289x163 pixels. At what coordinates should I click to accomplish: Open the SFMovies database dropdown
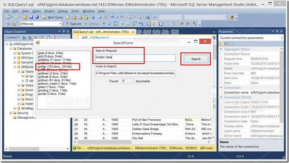(60, 24)
